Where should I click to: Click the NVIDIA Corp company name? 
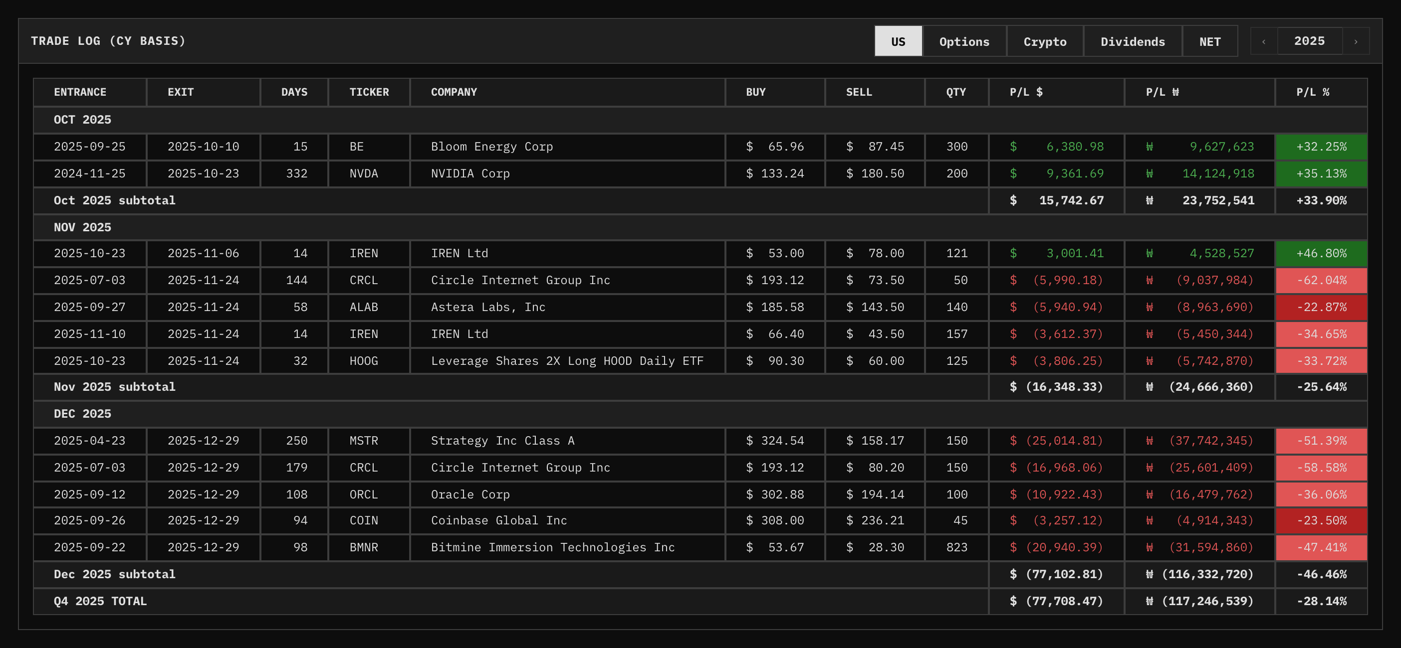(x=470, y=174)
